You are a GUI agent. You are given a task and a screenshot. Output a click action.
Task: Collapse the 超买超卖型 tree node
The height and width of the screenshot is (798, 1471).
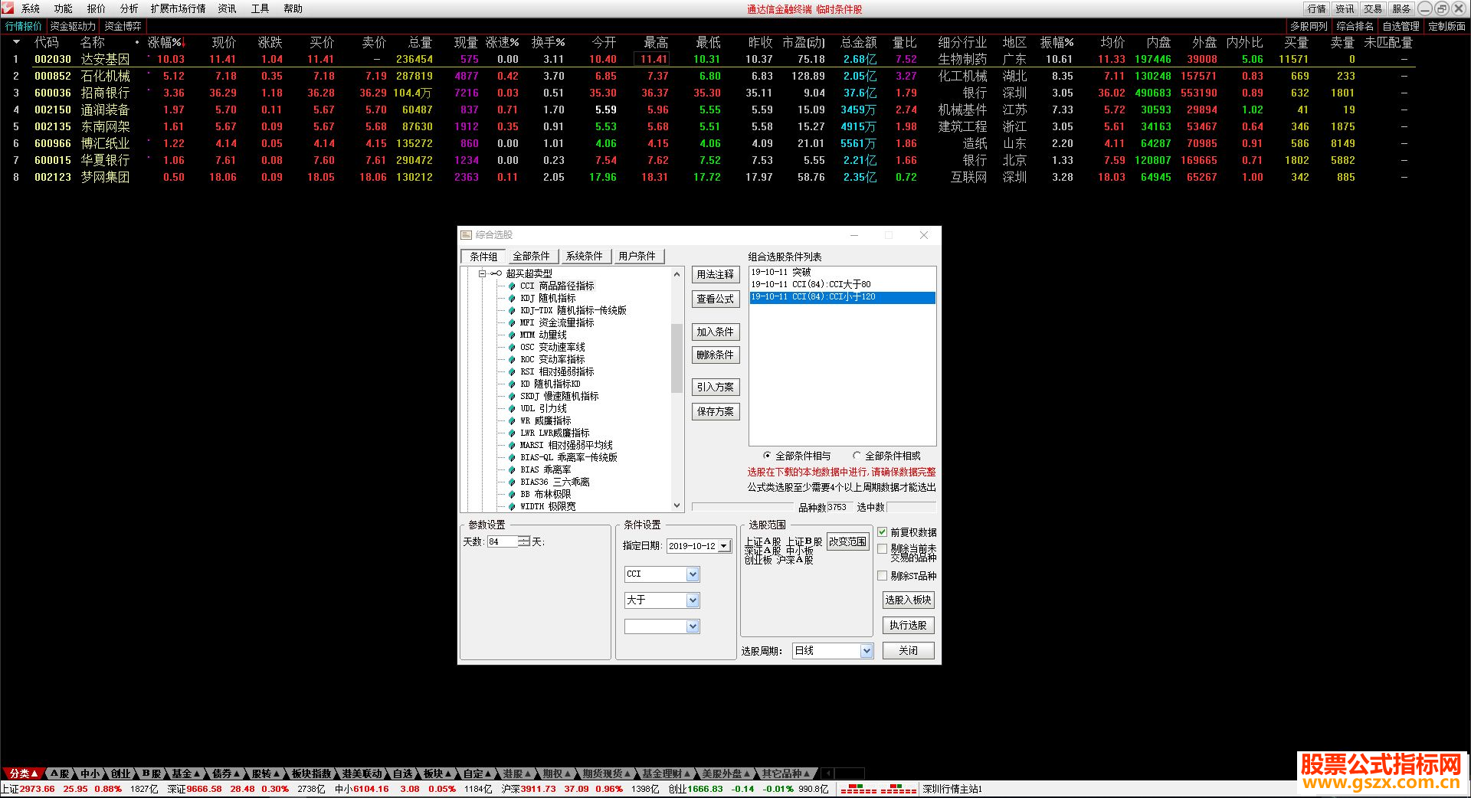[483, 273]
